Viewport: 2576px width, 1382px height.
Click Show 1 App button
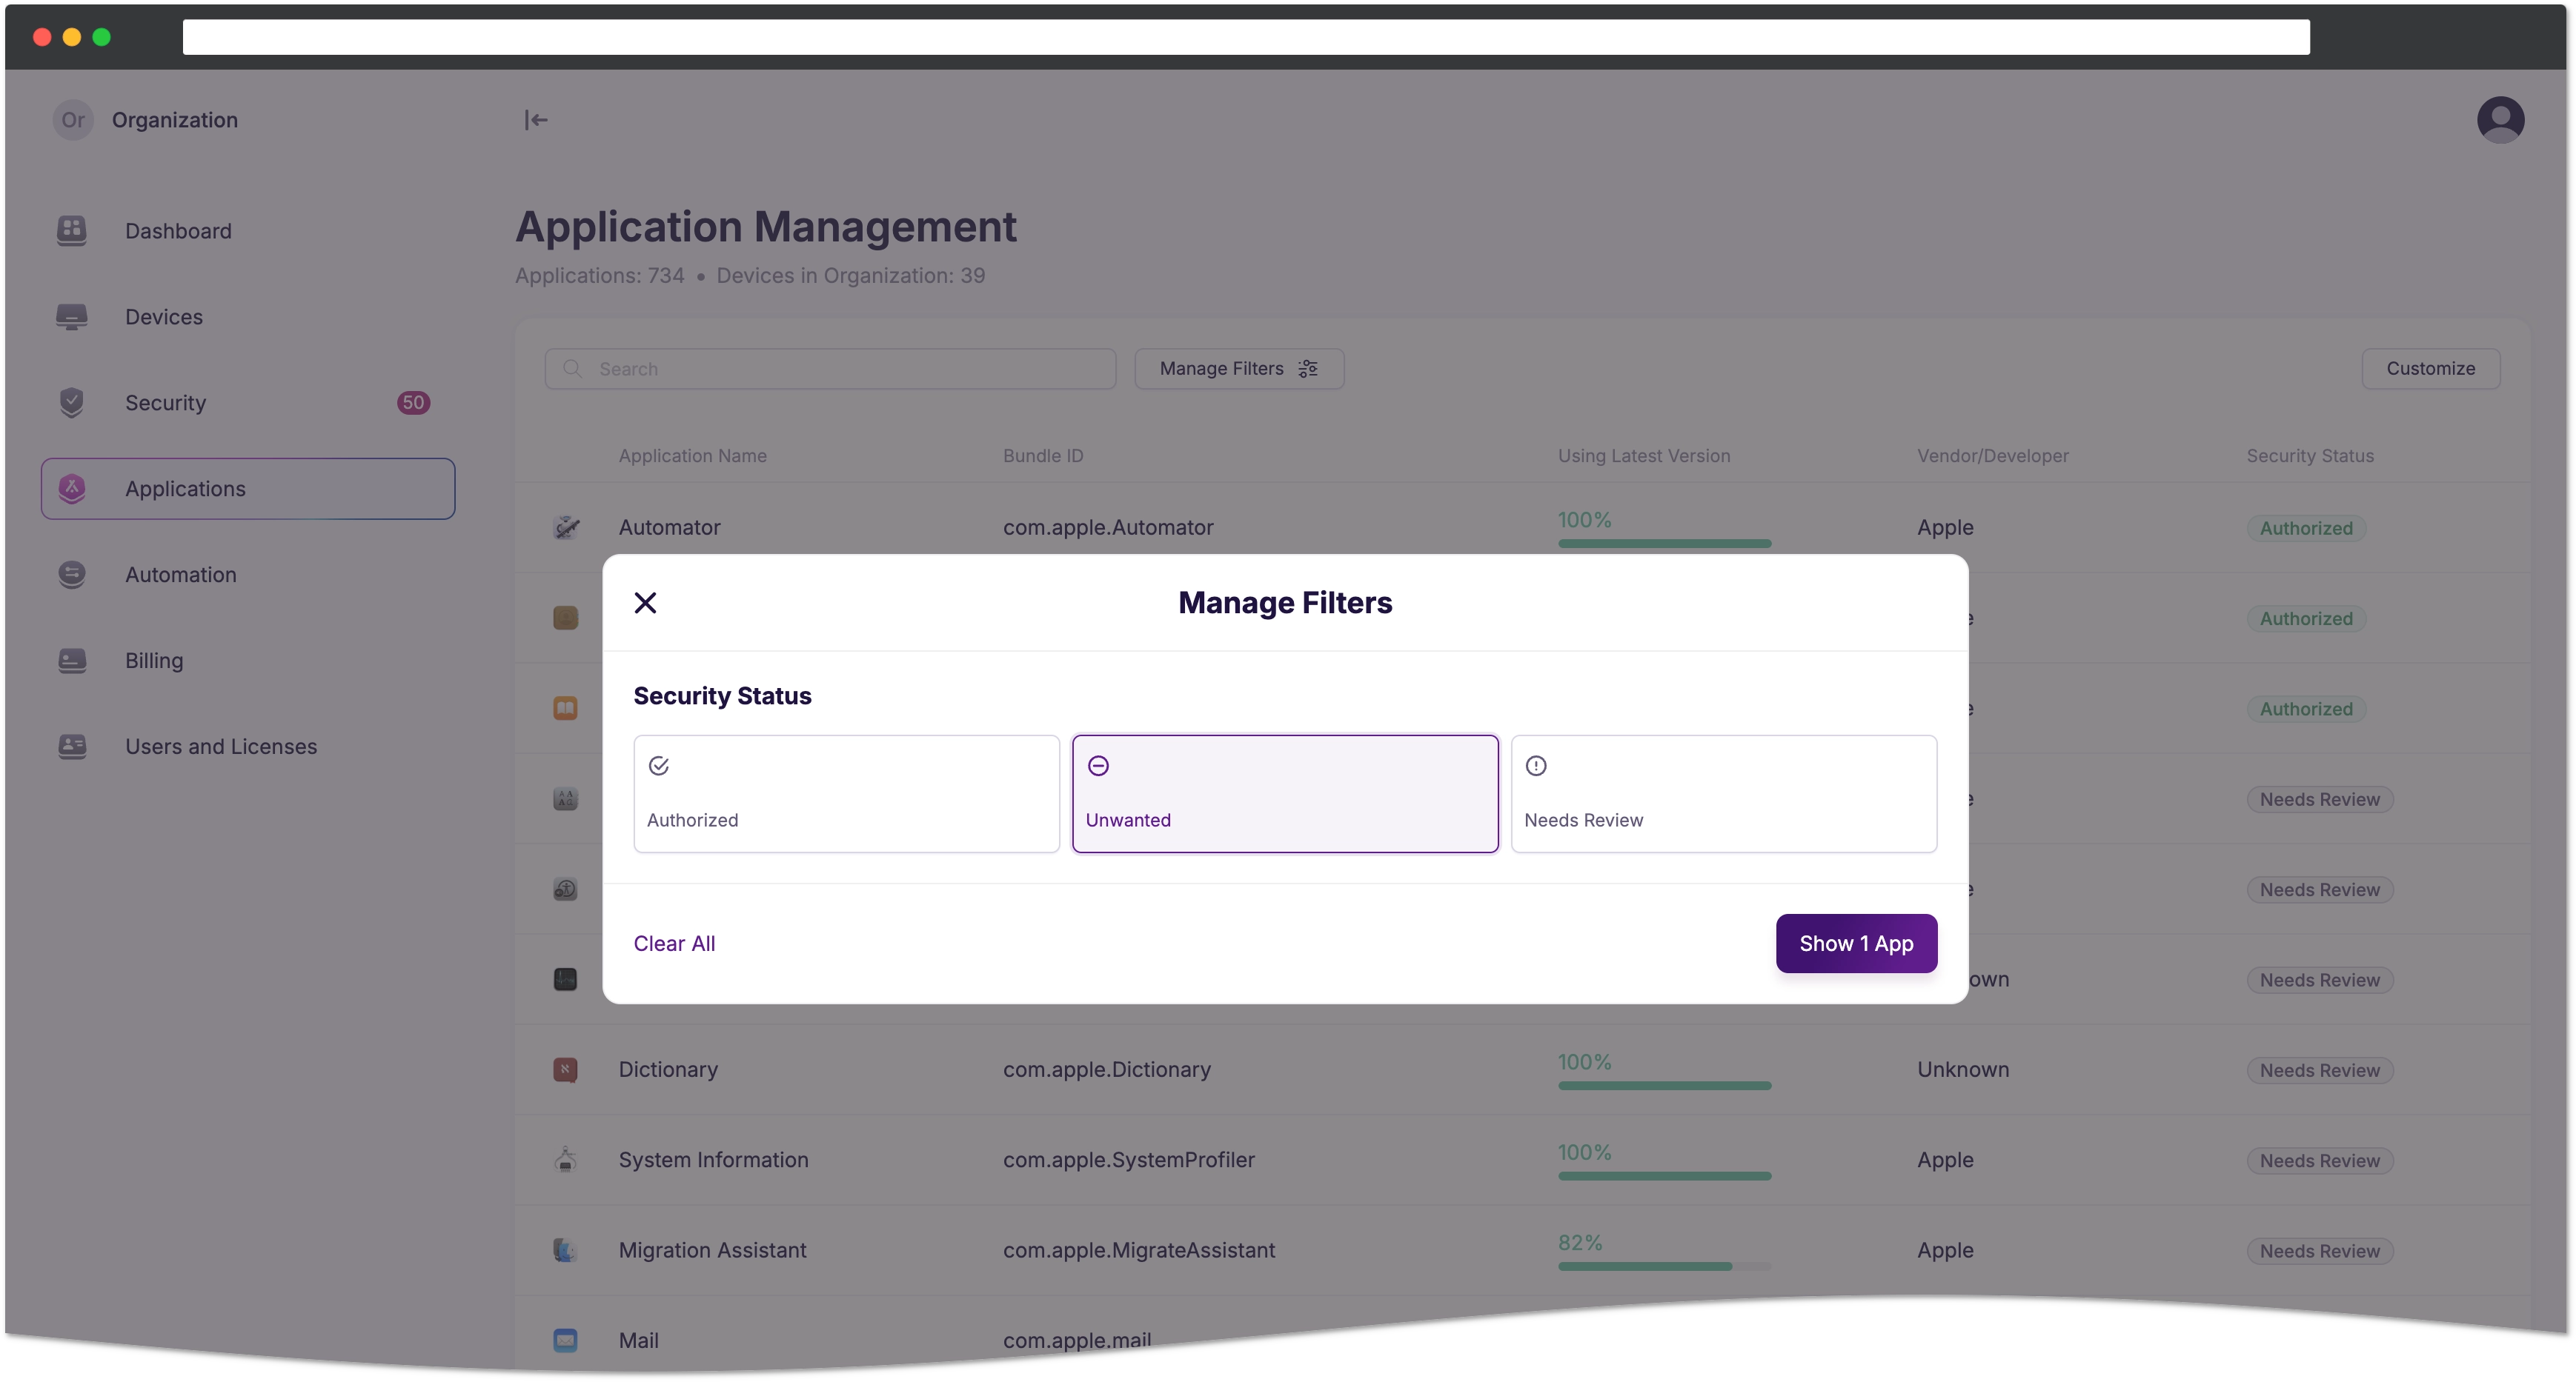1856,943
